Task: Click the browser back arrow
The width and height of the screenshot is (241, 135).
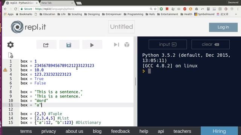Action: pyautogui.click(x=5, y=9)
